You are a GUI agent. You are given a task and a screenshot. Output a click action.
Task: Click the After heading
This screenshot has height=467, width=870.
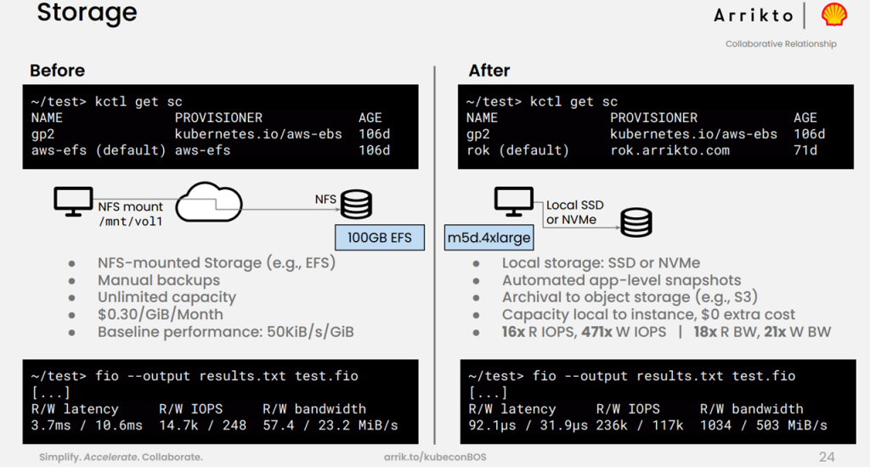(x=489, y=70)
